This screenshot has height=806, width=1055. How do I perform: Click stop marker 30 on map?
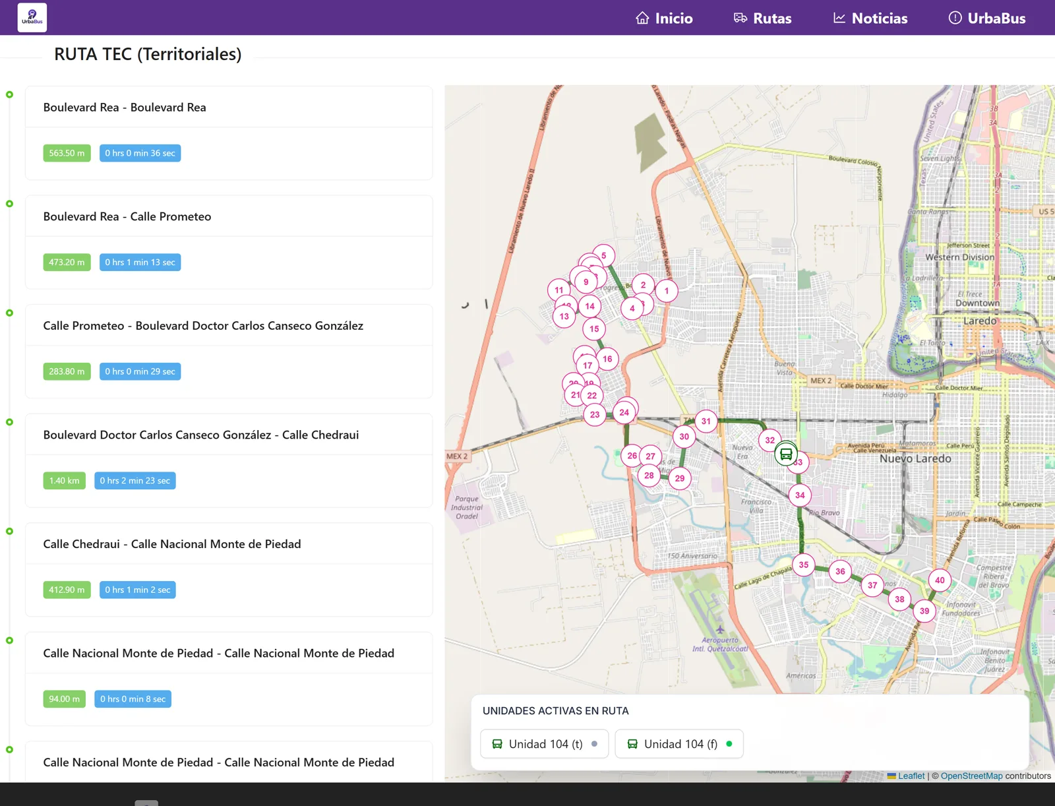coord(684,437)
